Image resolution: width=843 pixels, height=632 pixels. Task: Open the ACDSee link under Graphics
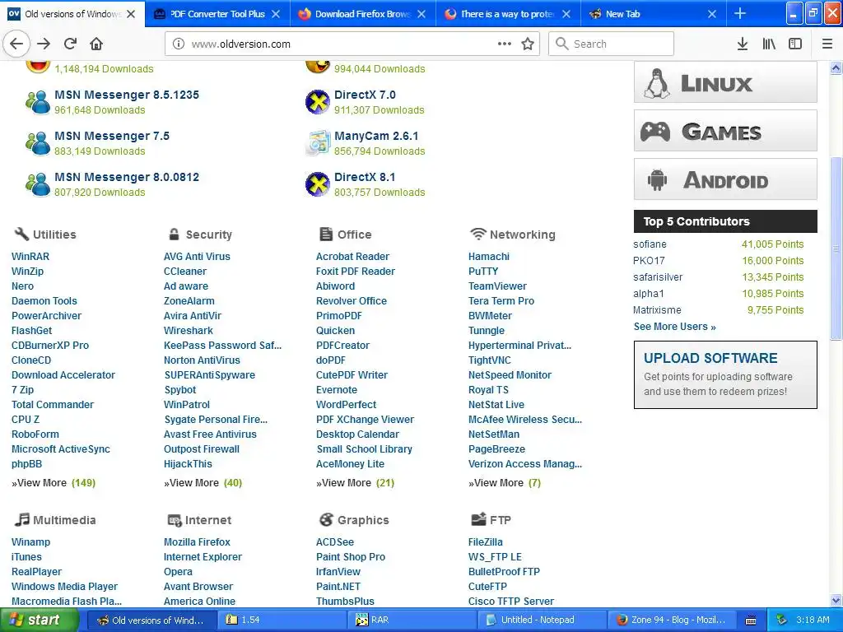tap(335, 542)
